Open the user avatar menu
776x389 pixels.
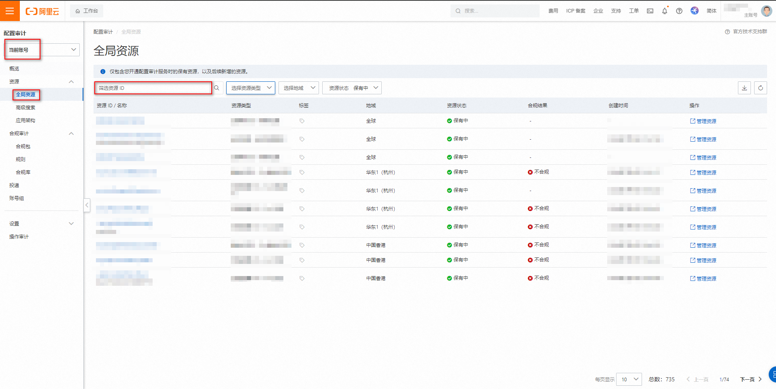tap(766, 11)
